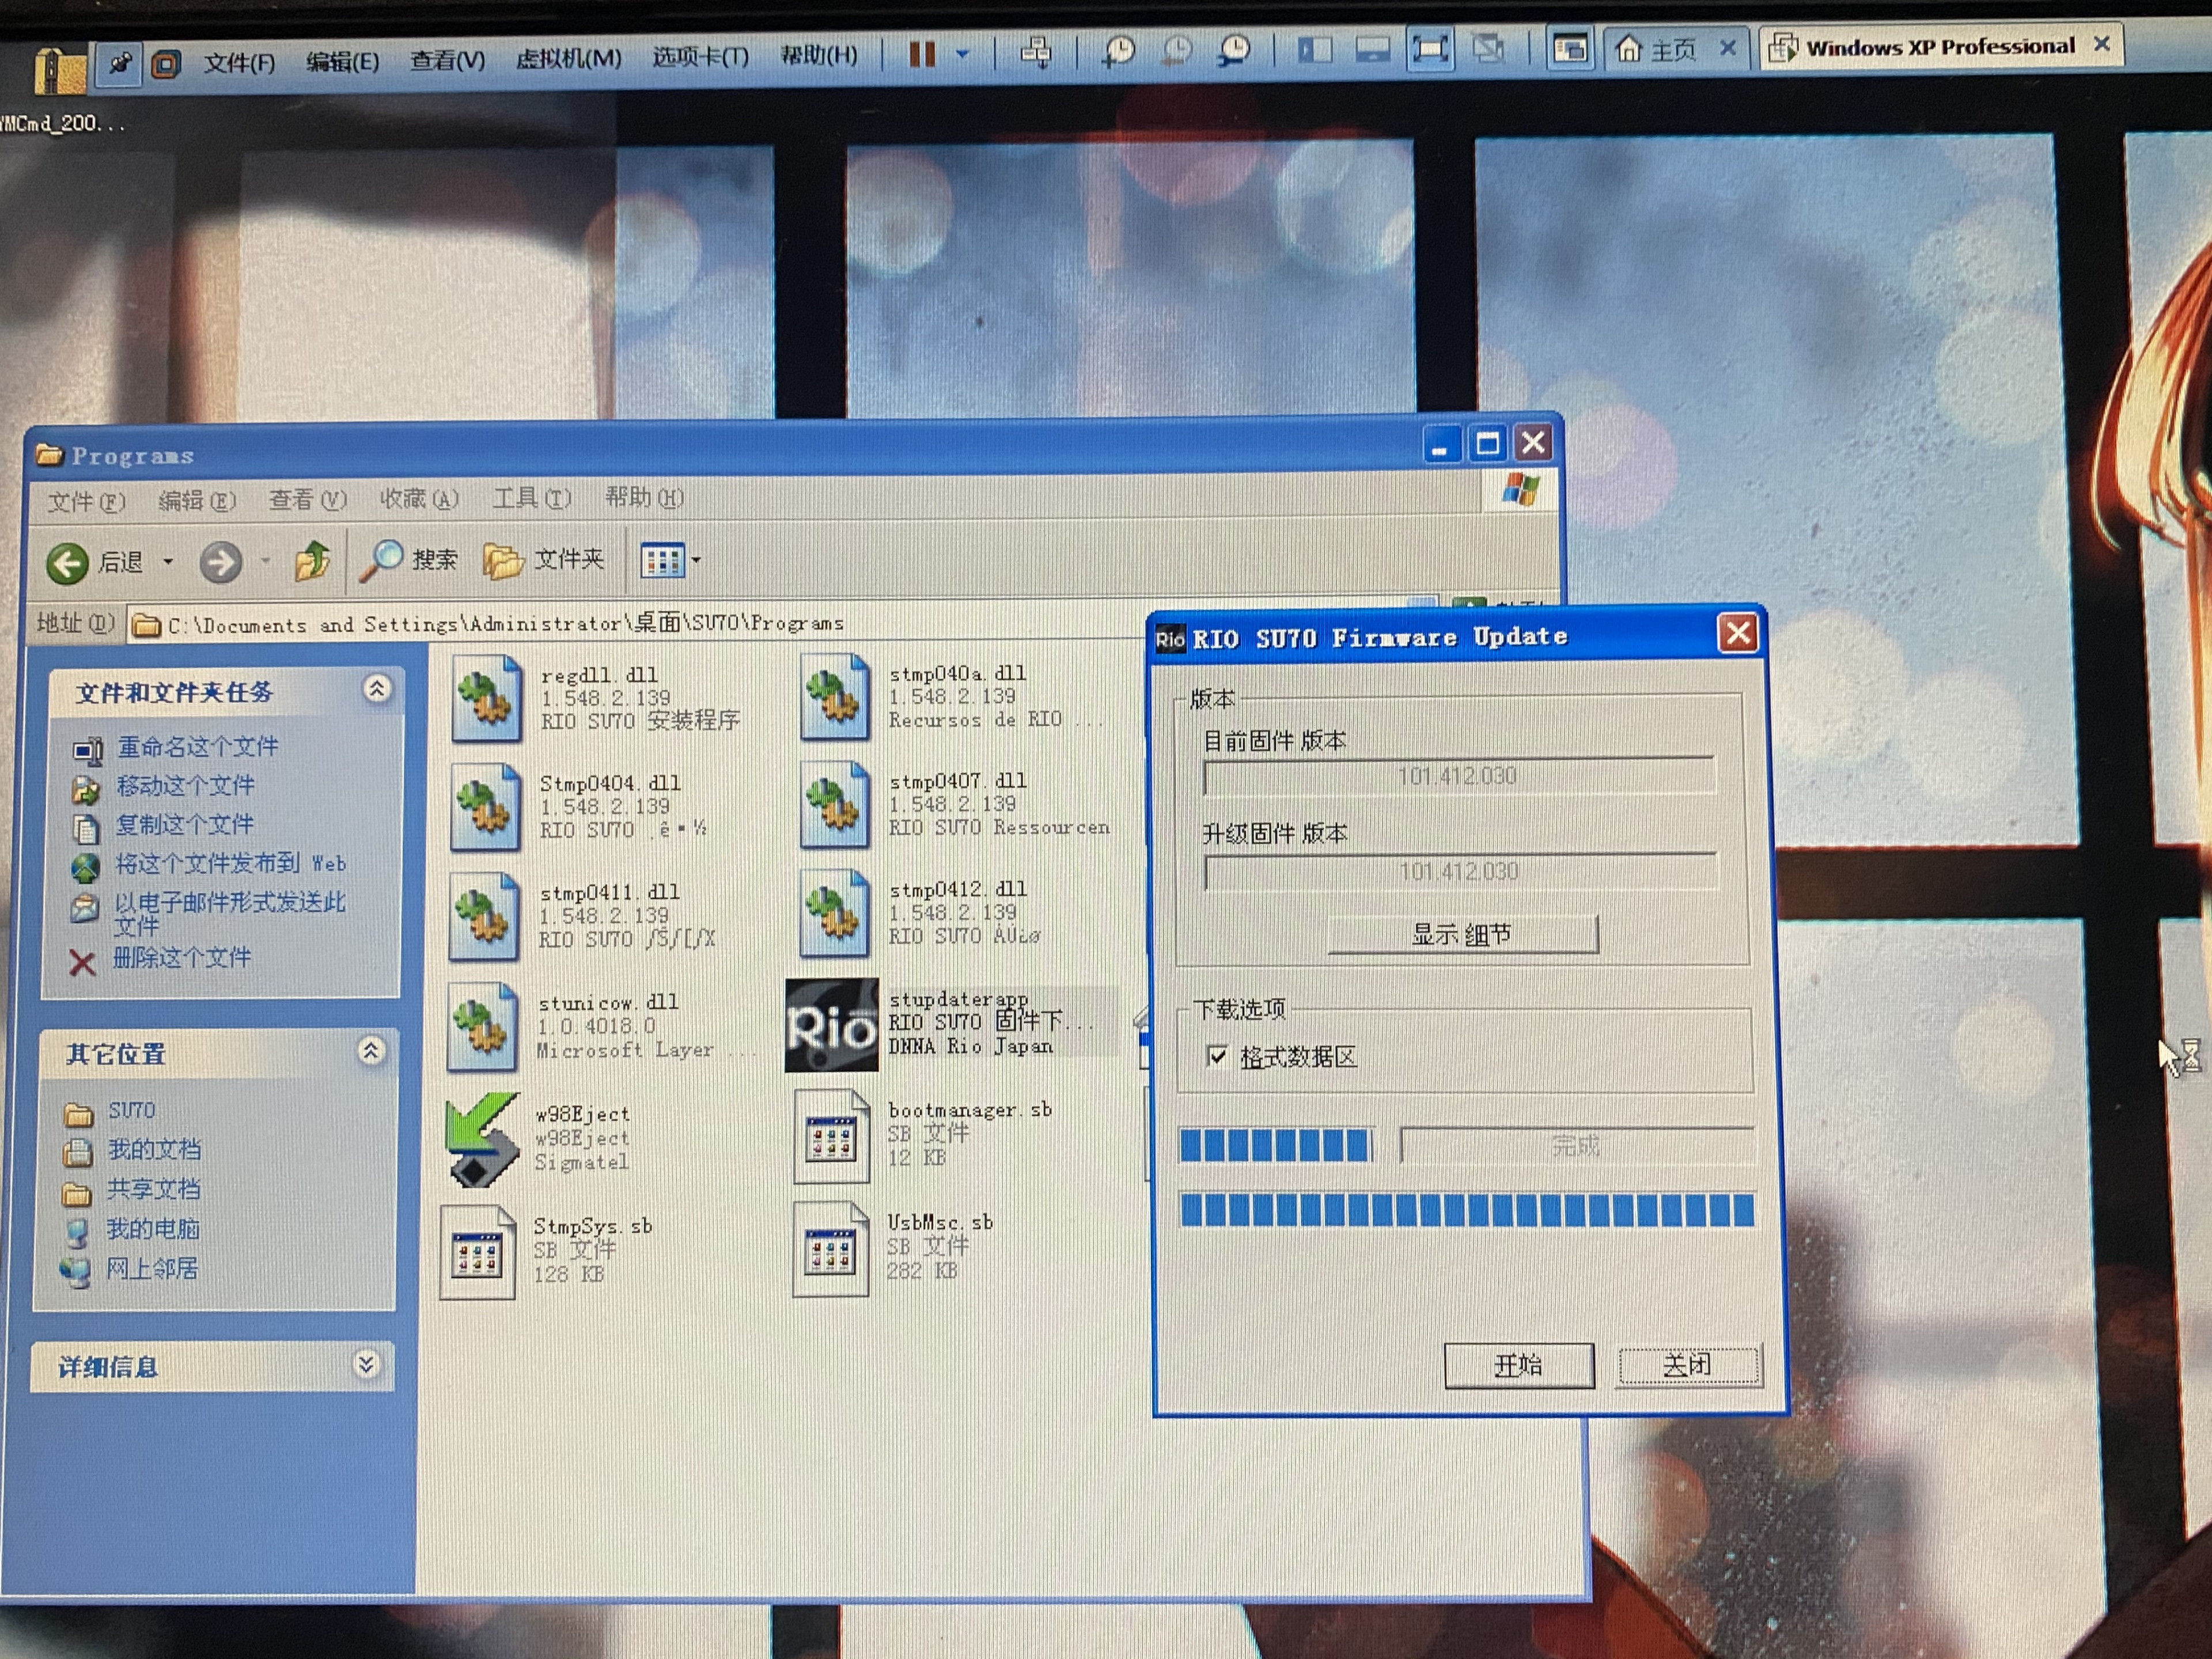Toggle the 文件夹 folders pane button
This screenshot has height=1659, width=2212.
tap(544, 559)
